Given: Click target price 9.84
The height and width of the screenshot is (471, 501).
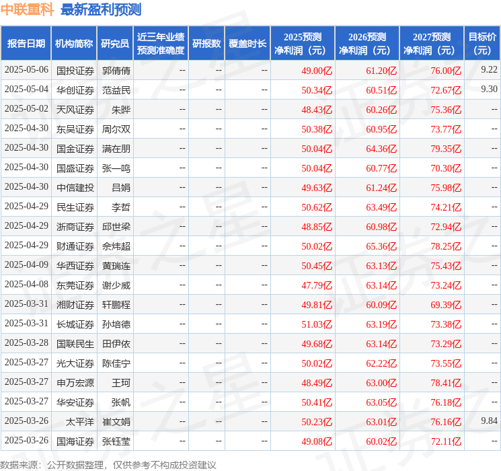Looking at the screenshot, I should [x=489, y=421].
